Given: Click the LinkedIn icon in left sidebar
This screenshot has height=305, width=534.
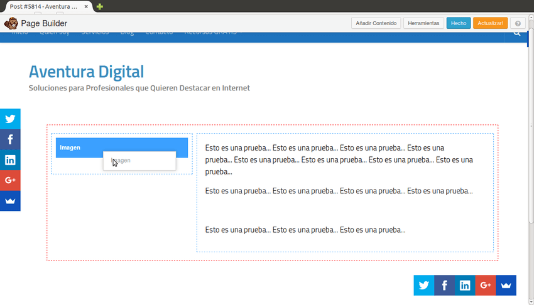Looking at the screenshot, I should [x=10, y=160].
